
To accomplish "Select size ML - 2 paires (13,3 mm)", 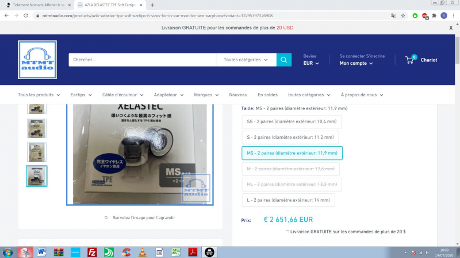I will (x=292, y=184).
